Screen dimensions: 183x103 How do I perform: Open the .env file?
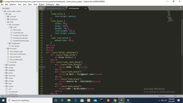[10, 89]
